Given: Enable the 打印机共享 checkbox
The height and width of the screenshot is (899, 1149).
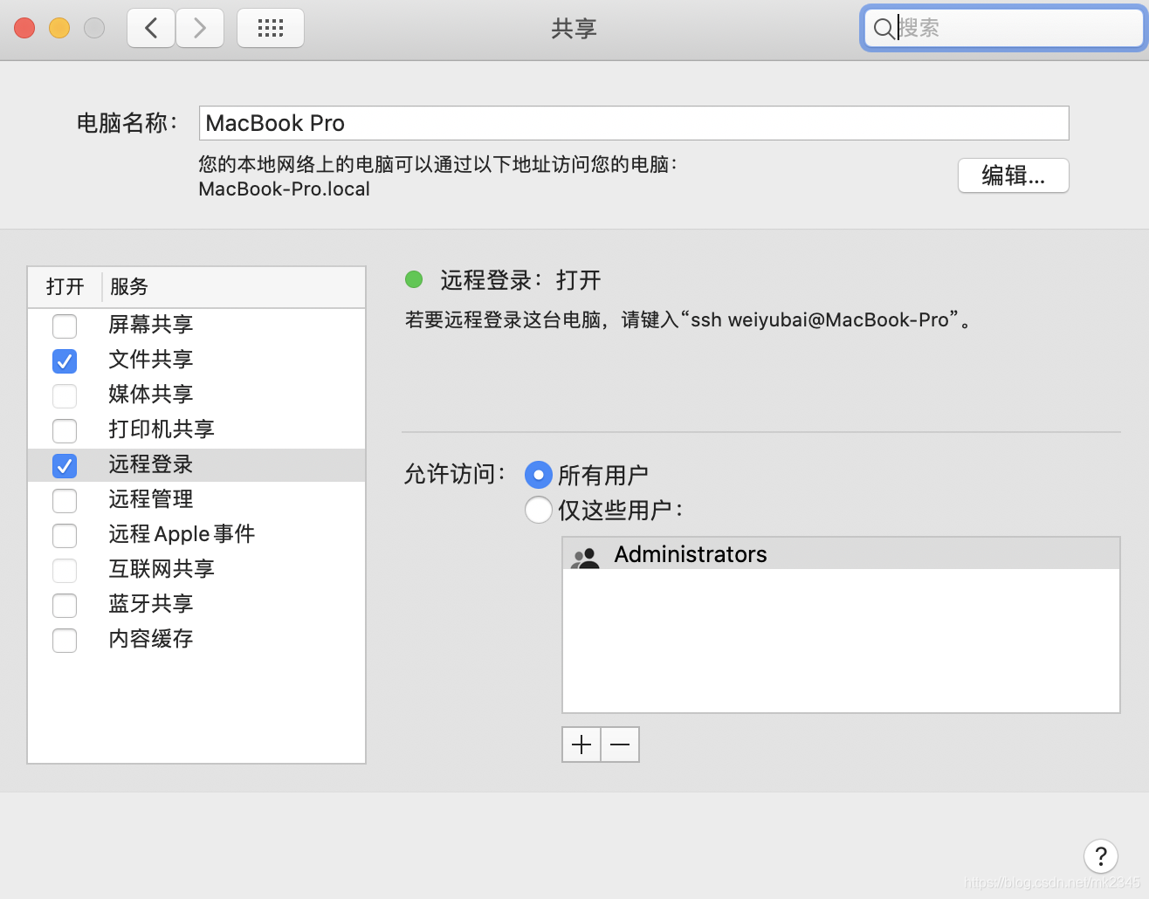Looking at the screenshot, I should pos(65,431).
